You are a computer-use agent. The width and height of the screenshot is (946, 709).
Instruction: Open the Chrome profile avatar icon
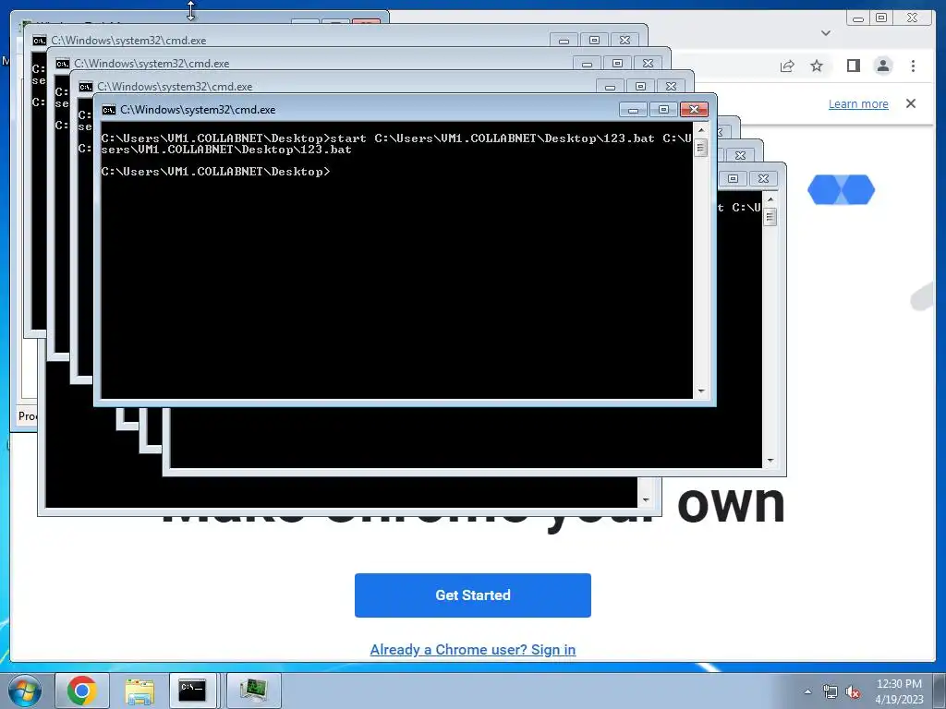882,66
